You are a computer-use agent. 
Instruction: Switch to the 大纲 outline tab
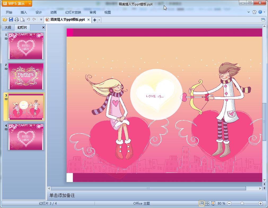pyautogui.click(x=8, y=27)
